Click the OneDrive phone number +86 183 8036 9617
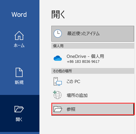This screenshot has height=134, width=136. point(83,62)
